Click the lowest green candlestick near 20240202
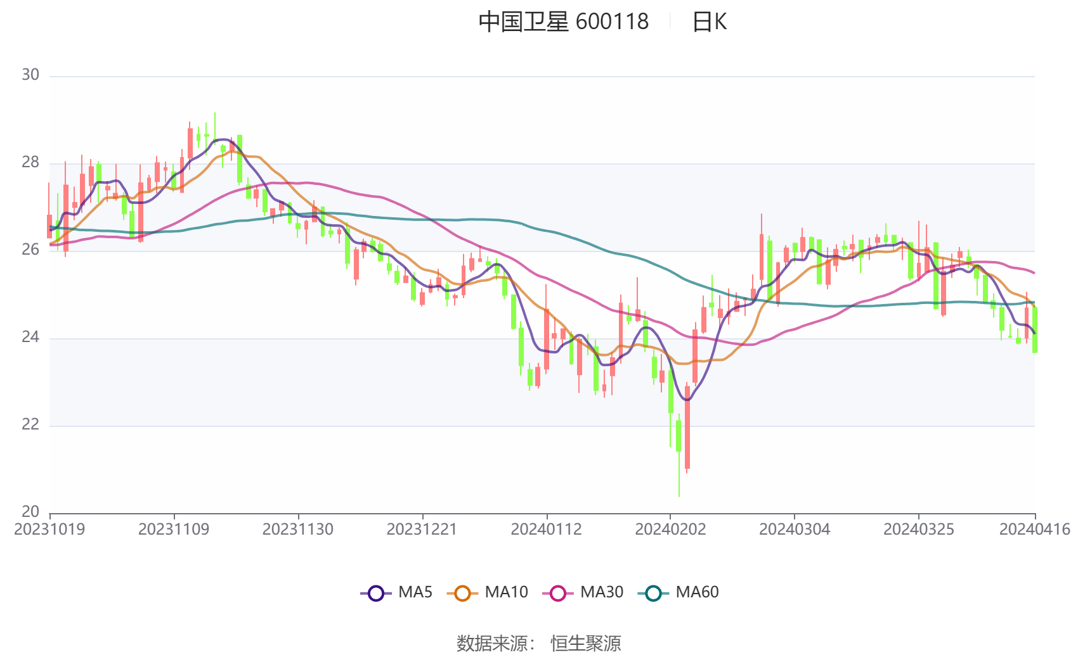The width and height of the screenshot is (1078, 655). pos(679,436)
